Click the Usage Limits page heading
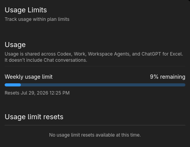Screen dimensions: 190x147 [26, 10]
